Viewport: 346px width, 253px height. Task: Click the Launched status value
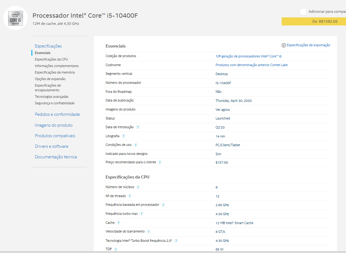click(x=223, y=118)
